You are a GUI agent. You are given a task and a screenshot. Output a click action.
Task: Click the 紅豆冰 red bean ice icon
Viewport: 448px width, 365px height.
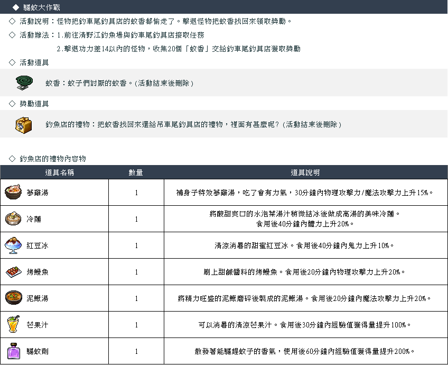[13, 245]
